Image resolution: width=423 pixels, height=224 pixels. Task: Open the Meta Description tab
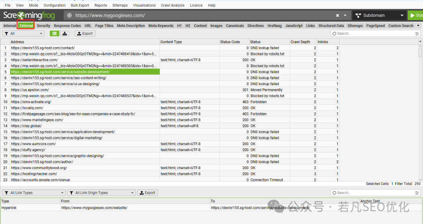coord(131,25)
